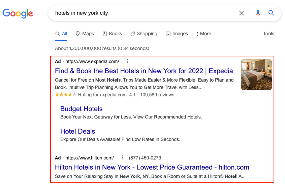This screenshot has height=187, width=285.
Task: Follow the Budget Hotels sitelink
Action: point(81,109)
